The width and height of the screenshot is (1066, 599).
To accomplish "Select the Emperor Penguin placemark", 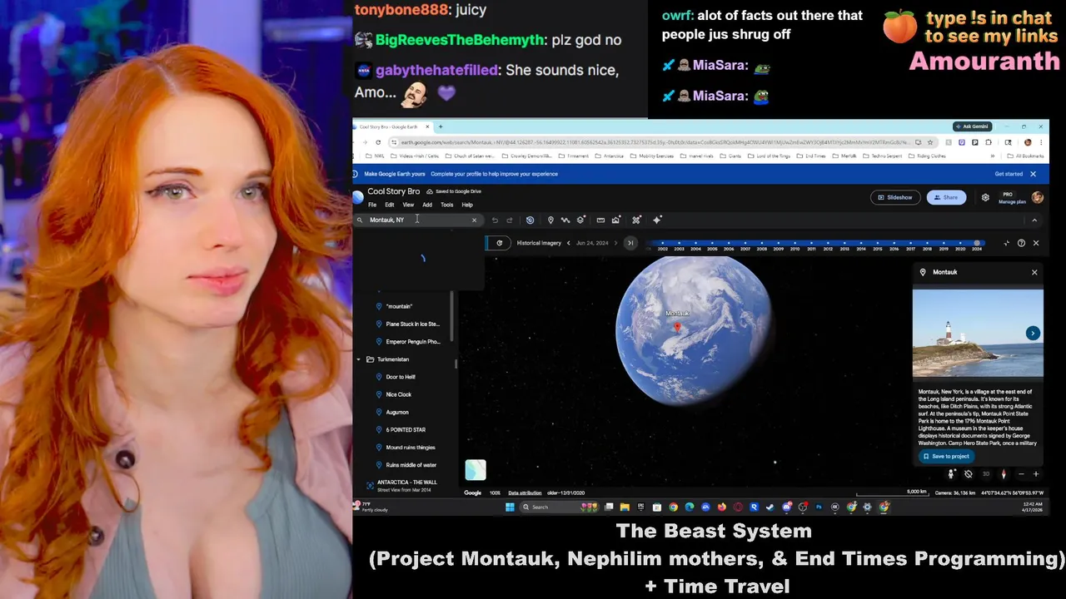I will pyautogui.click(x=412, y=341).
